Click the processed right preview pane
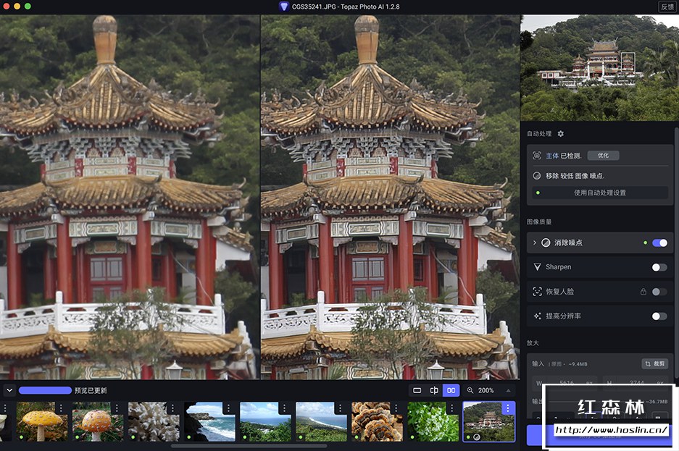The width and height of the screenshot is (679, 451). pyautogui.click(x=390, y=197)
